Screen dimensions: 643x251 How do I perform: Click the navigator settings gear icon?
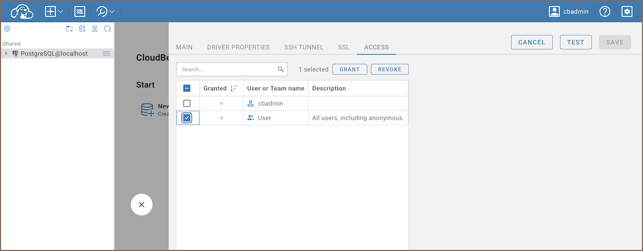pyautogui.click(x=7, y=29)
